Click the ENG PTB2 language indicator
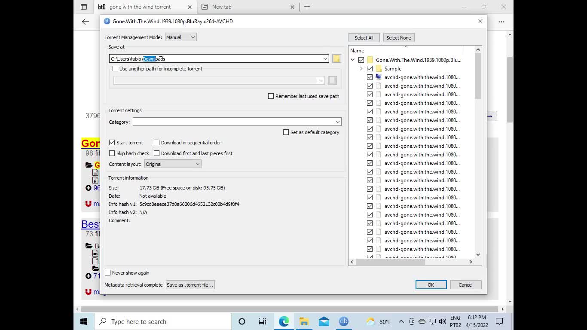Viewport: 587px width, 330px height. (455, 321)
